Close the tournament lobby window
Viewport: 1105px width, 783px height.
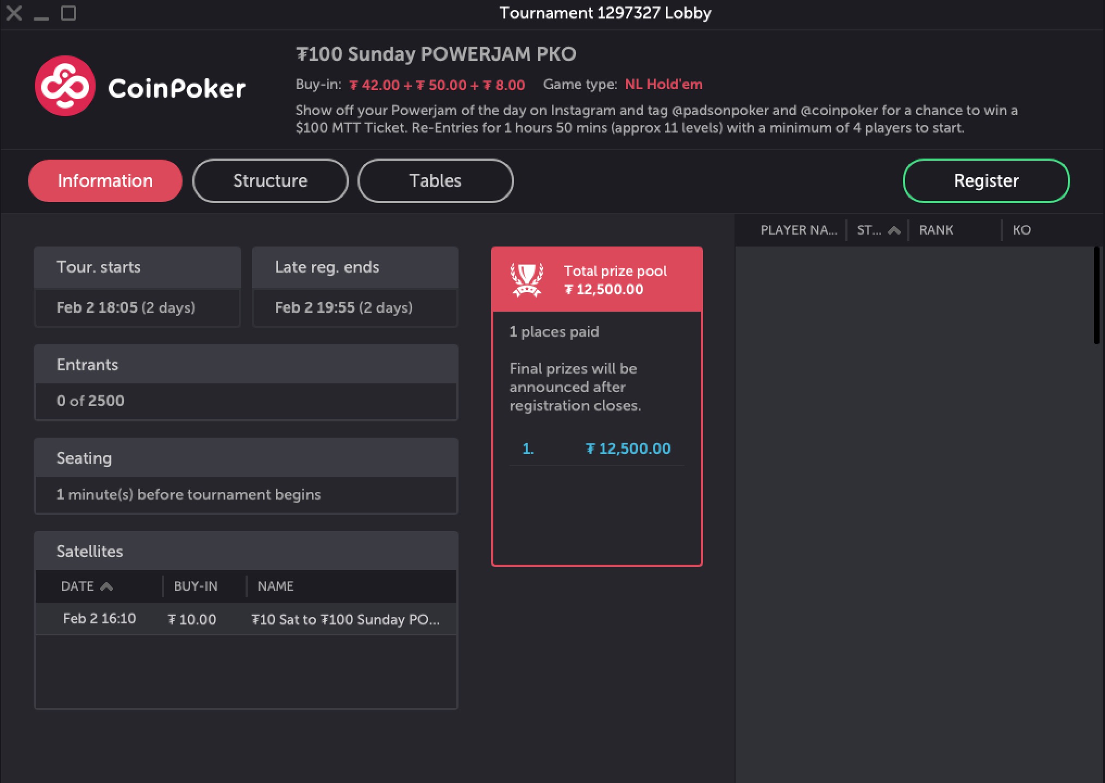click(x=14, y=13)
